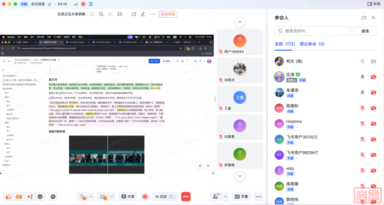Click the participant search field

point(313,31)
